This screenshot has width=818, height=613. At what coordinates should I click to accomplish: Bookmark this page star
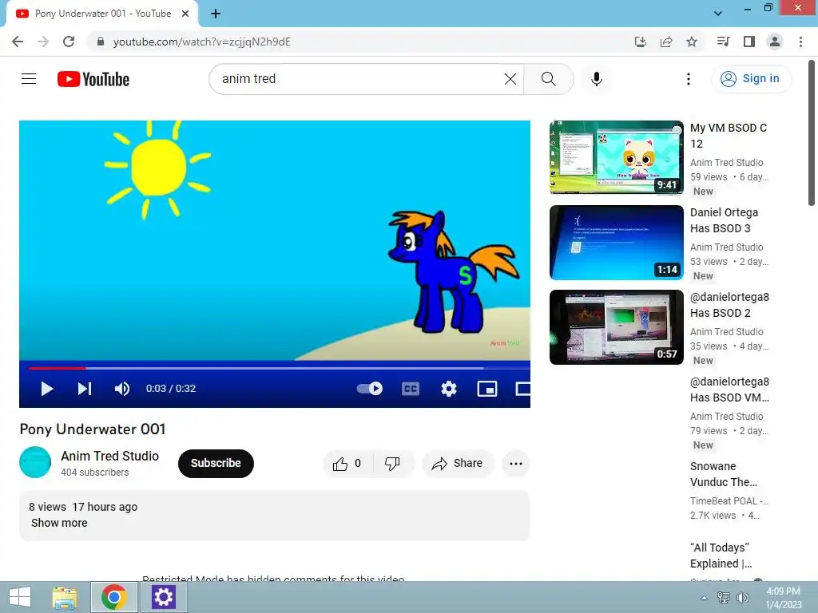(x=692, y=42)
